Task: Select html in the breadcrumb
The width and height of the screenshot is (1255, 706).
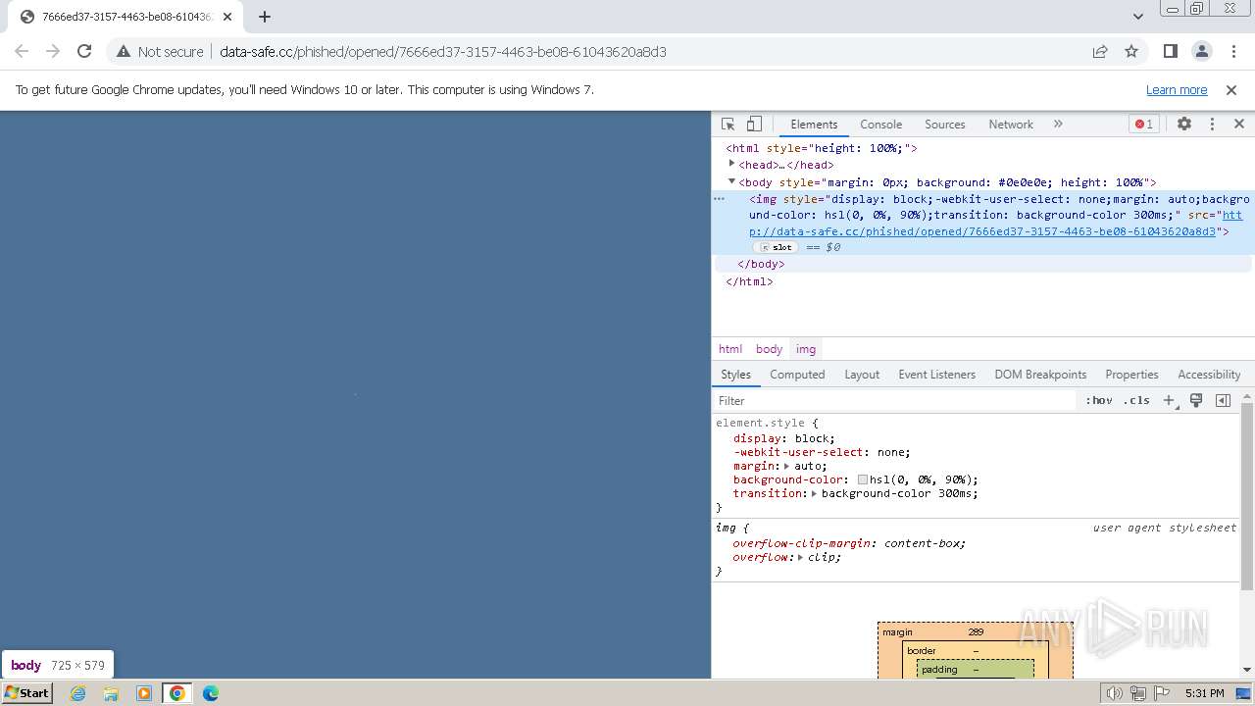Action: [730, 349]
